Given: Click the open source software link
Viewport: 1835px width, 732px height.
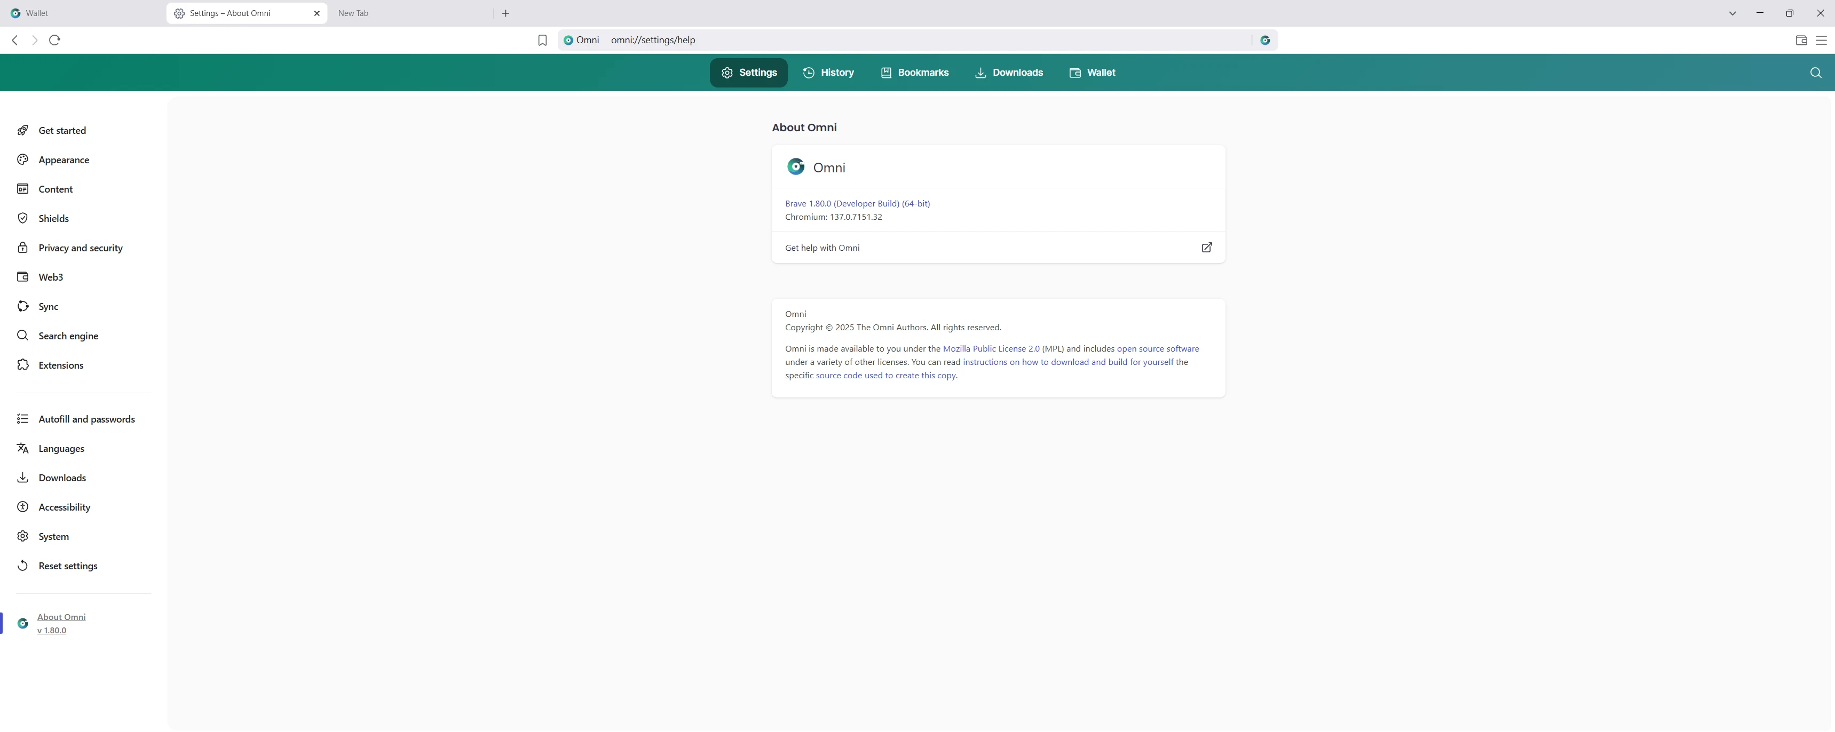Looking at the screenshot, I should click(x=1158, y=349).
